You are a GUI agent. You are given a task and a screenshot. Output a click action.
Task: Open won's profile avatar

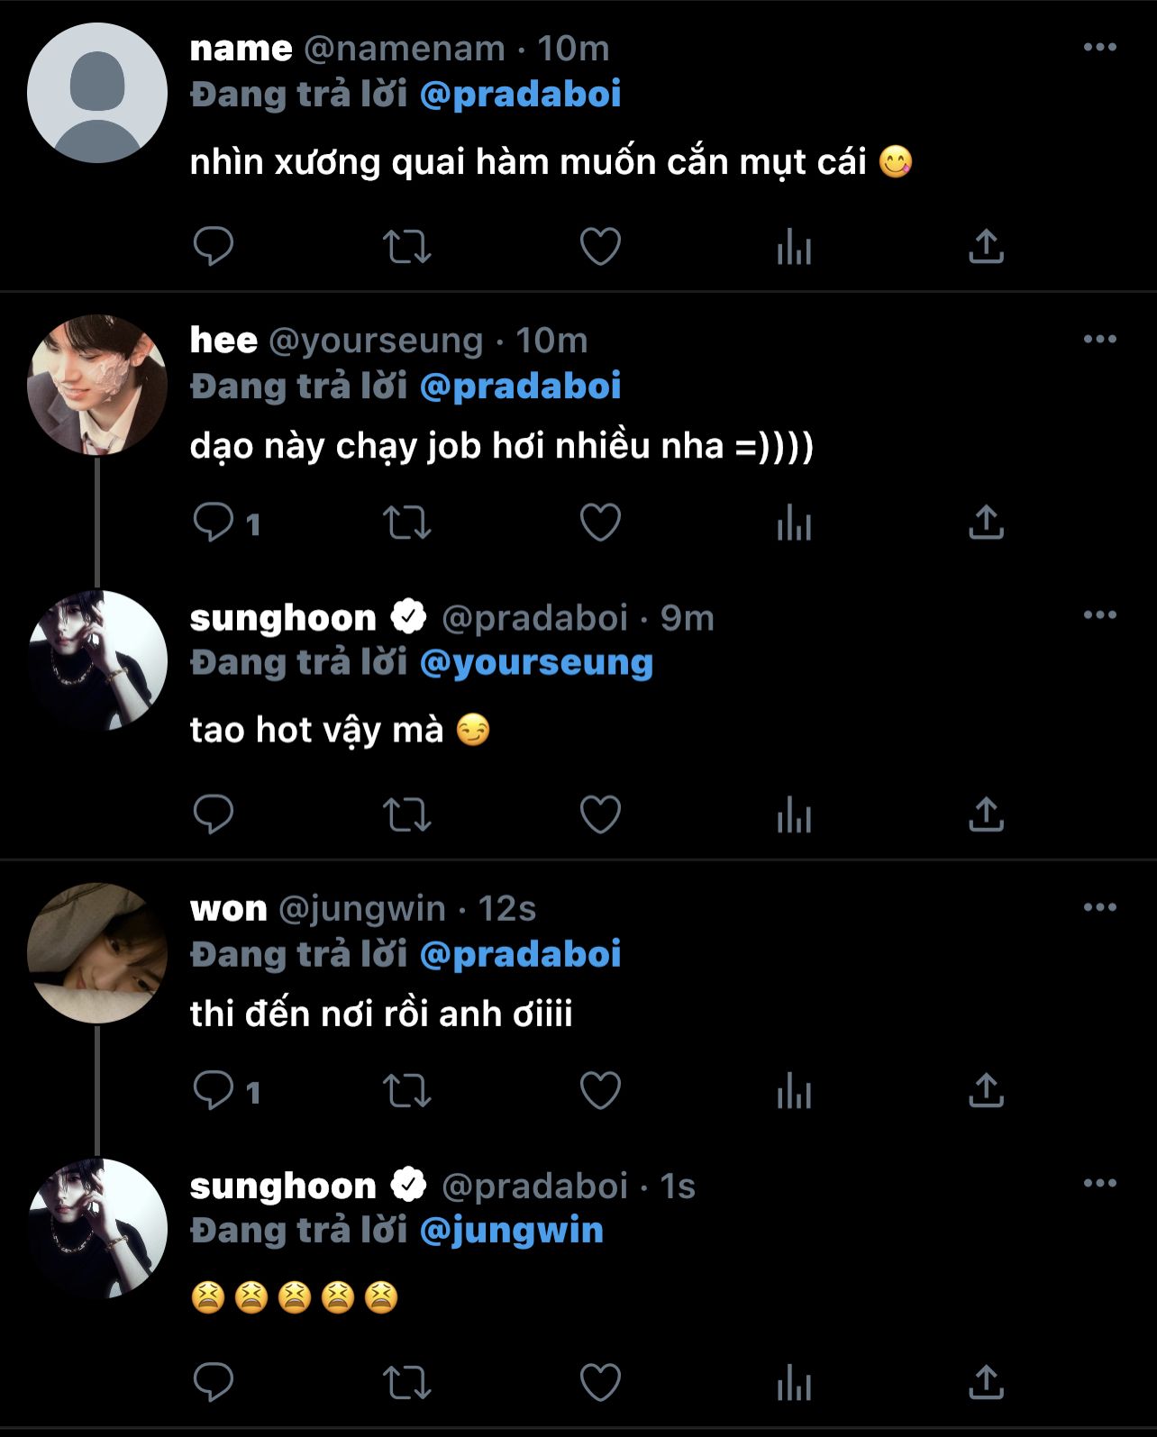pyautogui.click(x=97, y=952)
